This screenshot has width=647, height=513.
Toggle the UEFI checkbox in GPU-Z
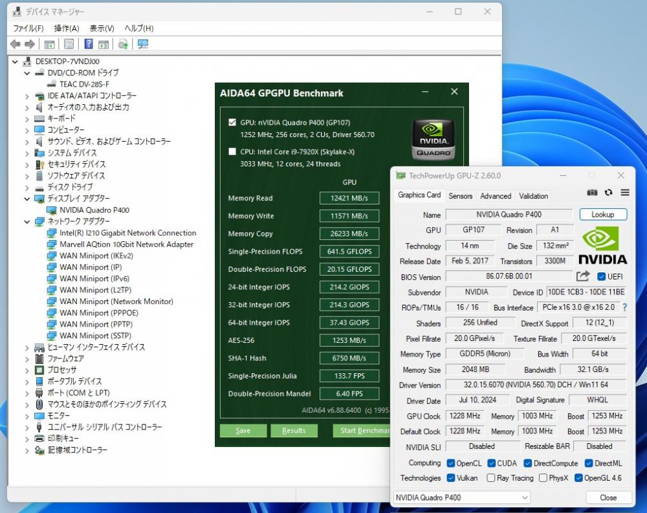pyautogui.click(x=601, y=276)
